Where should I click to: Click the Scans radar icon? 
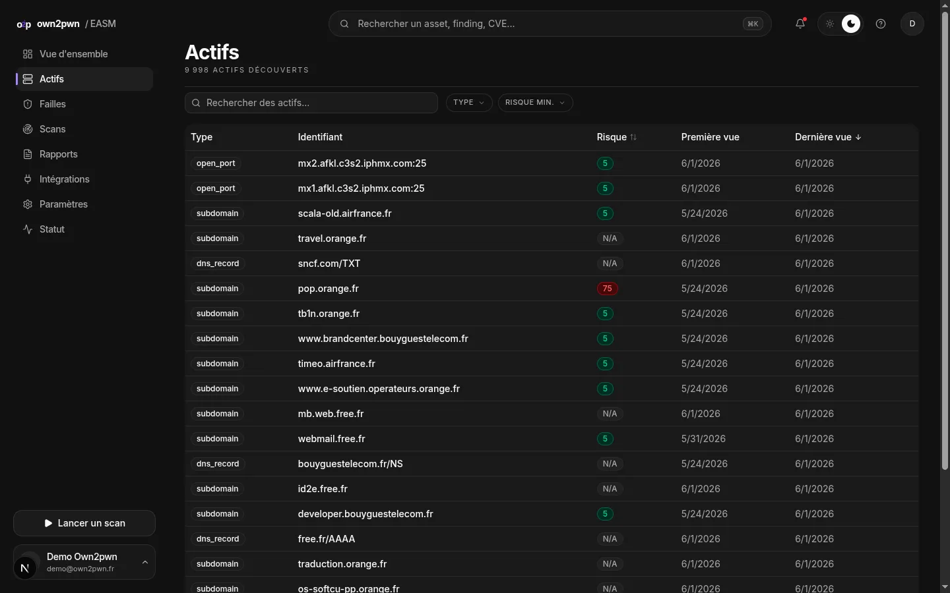(x=28, y=129)
